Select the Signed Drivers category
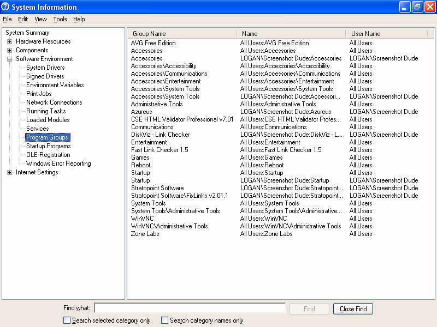 45,76
